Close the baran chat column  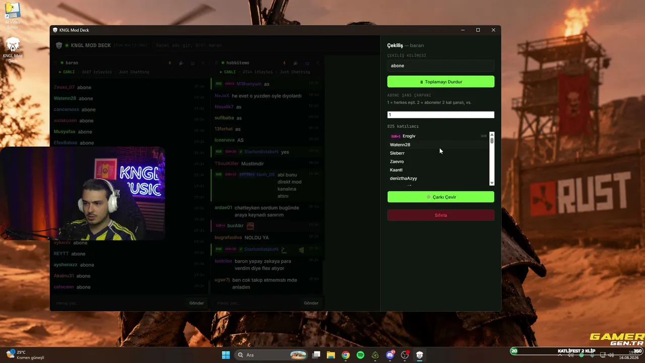point(203,63)
